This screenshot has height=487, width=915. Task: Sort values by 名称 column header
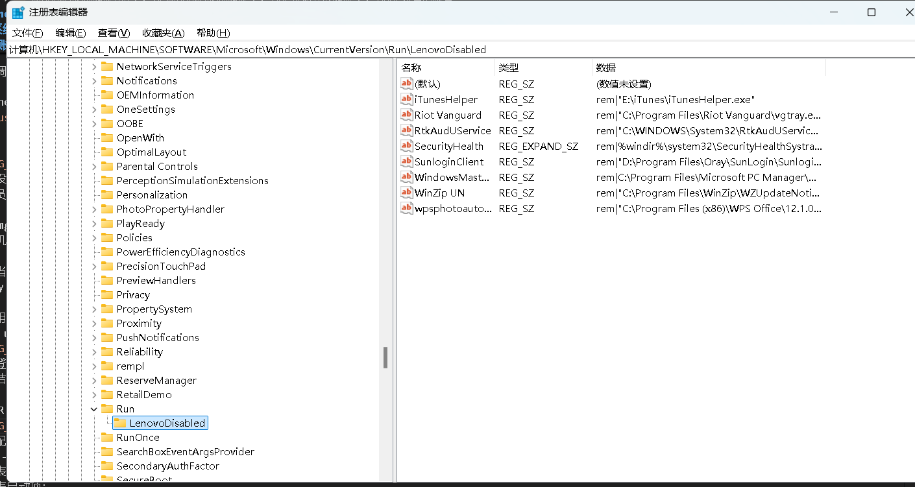coord(445,67)
